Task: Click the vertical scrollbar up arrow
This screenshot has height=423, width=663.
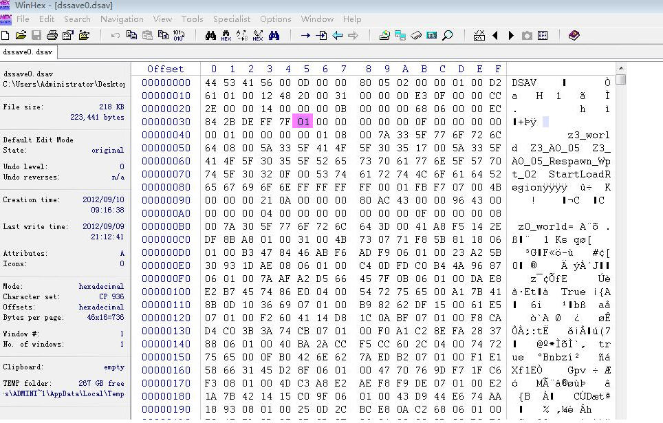Action: [621, 69]
